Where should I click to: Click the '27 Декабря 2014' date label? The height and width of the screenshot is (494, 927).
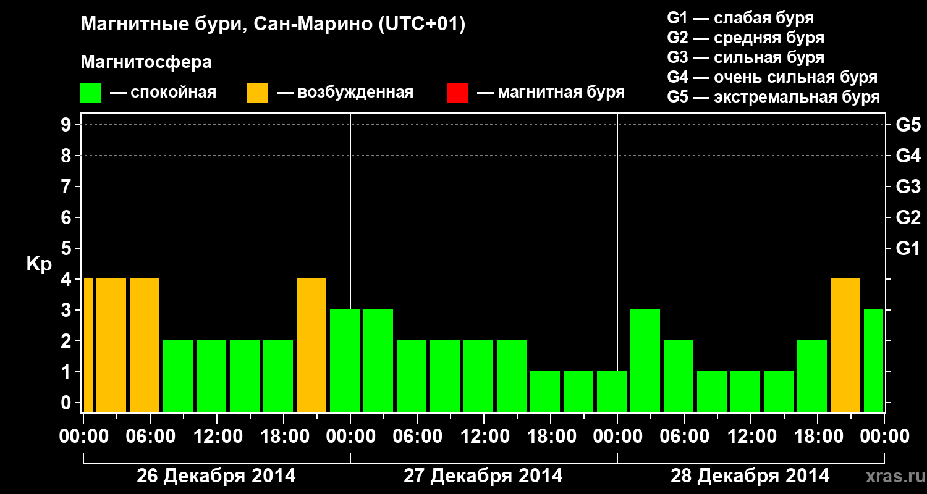(483, 476)
